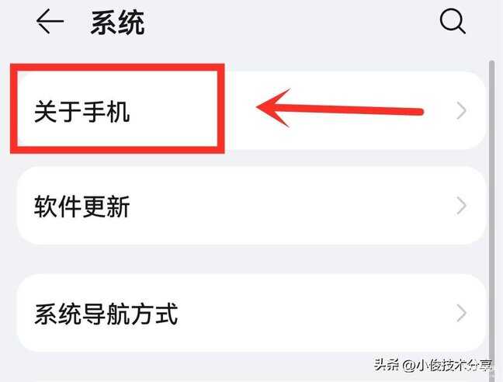Expand 软件更新 via its right chevron
This screenshot has width=503, height=382.
(461, 206)
